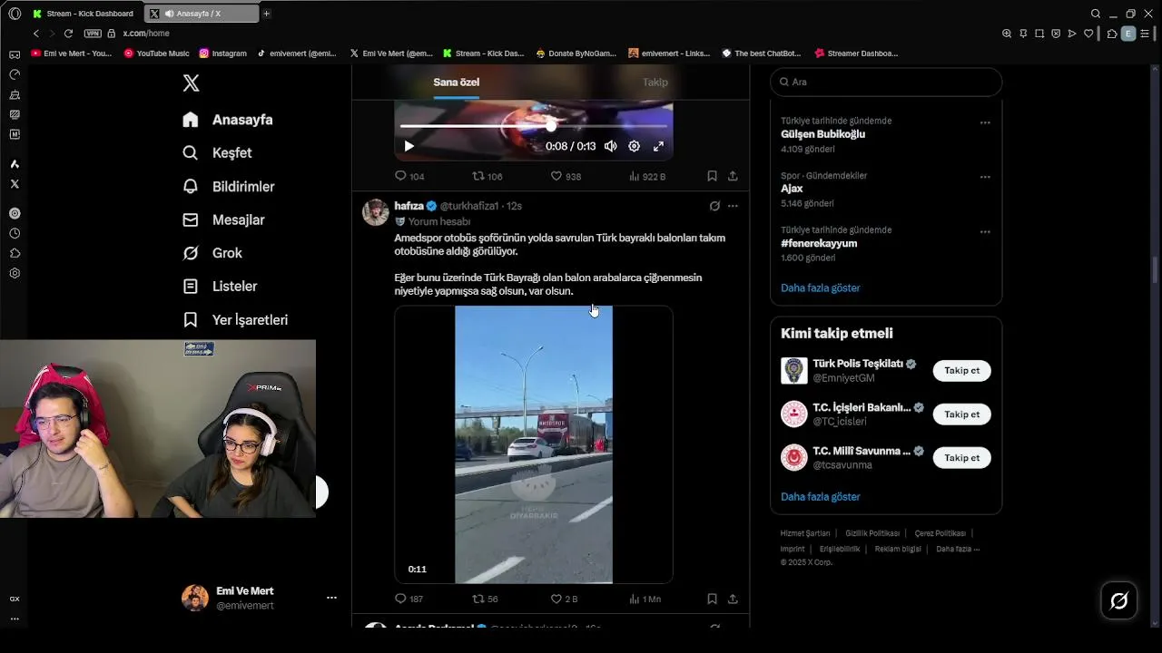Viewport: 1162px width, 653px height.
Task: Play the top video
Action: 409,146
